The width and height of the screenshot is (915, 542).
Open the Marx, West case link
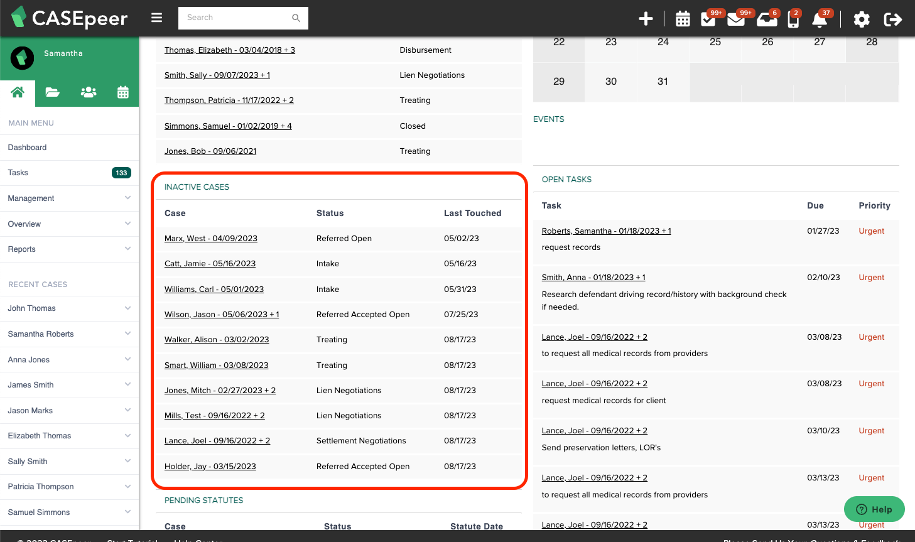point(210,238)
